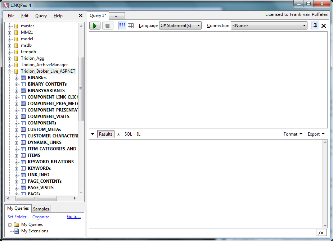The image size is (333, 241).
Task: Close the query with the X icon
Action: pos(324,26)
